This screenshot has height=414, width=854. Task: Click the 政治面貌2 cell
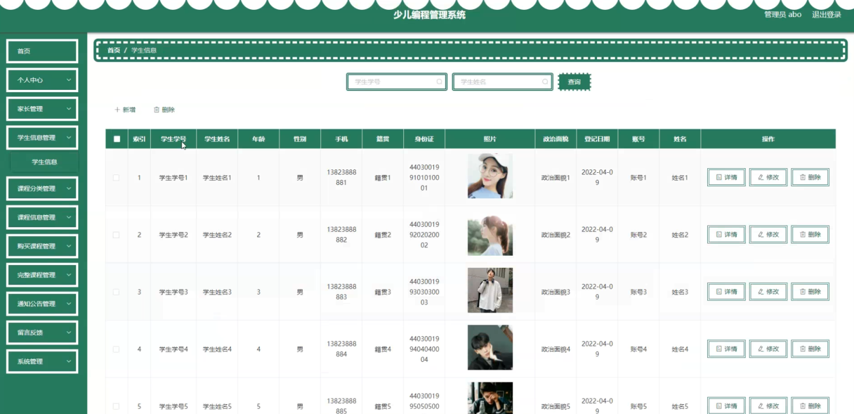(x=556, y=235)
